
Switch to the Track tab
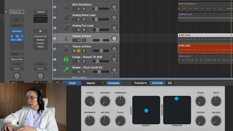(72, 83)
